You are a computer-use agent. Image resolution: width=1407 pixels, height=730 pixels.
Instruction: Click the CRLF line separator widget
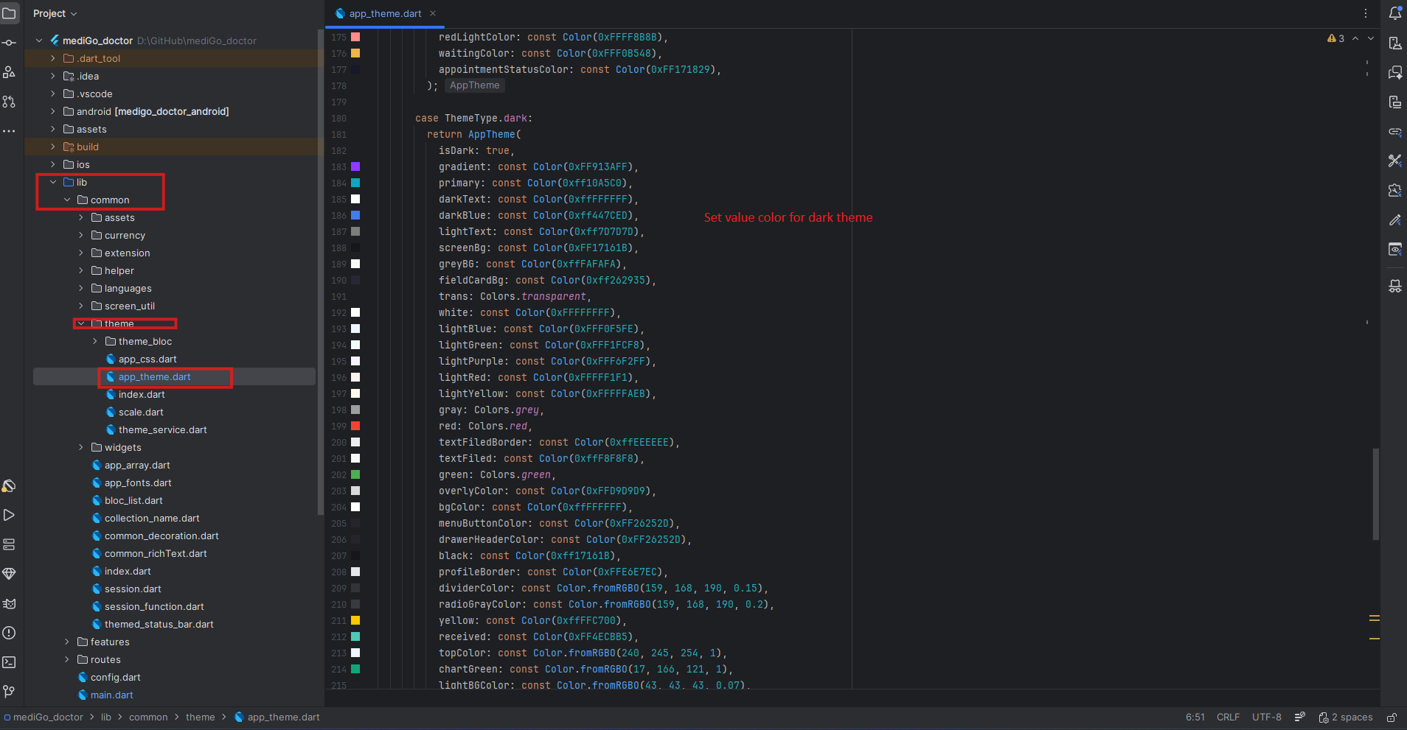[1228, 717]
